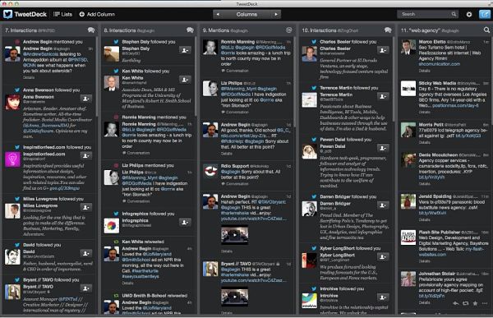Viewport: 493px width, 318px height.
Task: Play video thumbnail in Andrew Begin's mention
Action: click(x=234, y=235)
